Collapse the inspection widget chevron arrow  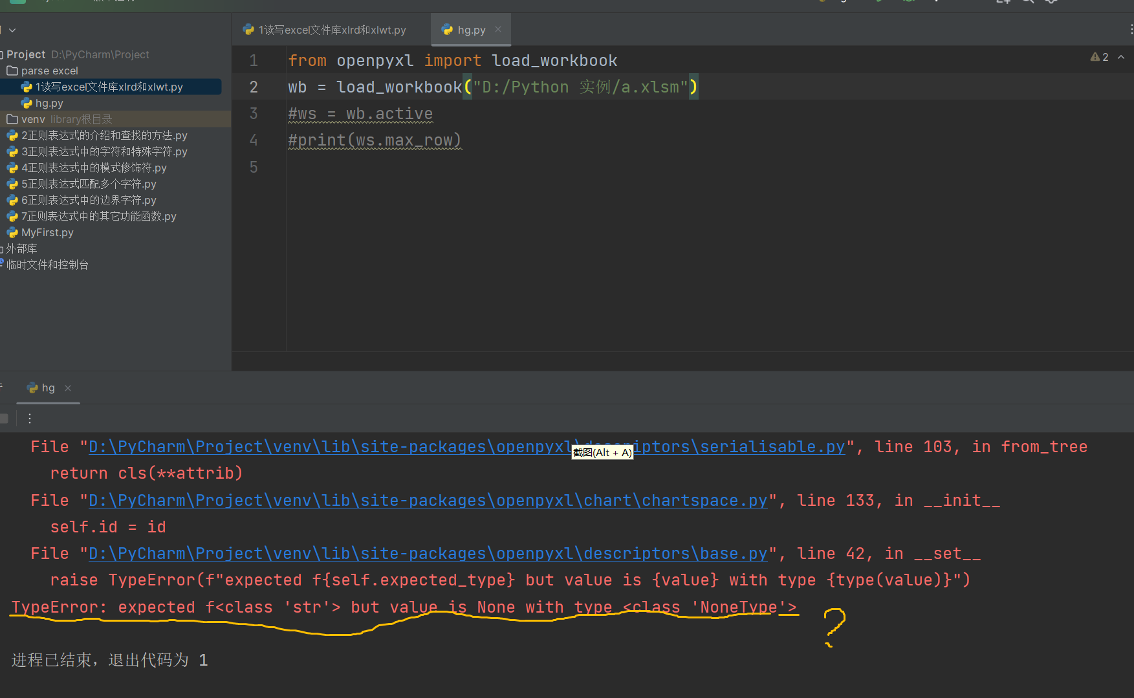[x=1121, y=57]
